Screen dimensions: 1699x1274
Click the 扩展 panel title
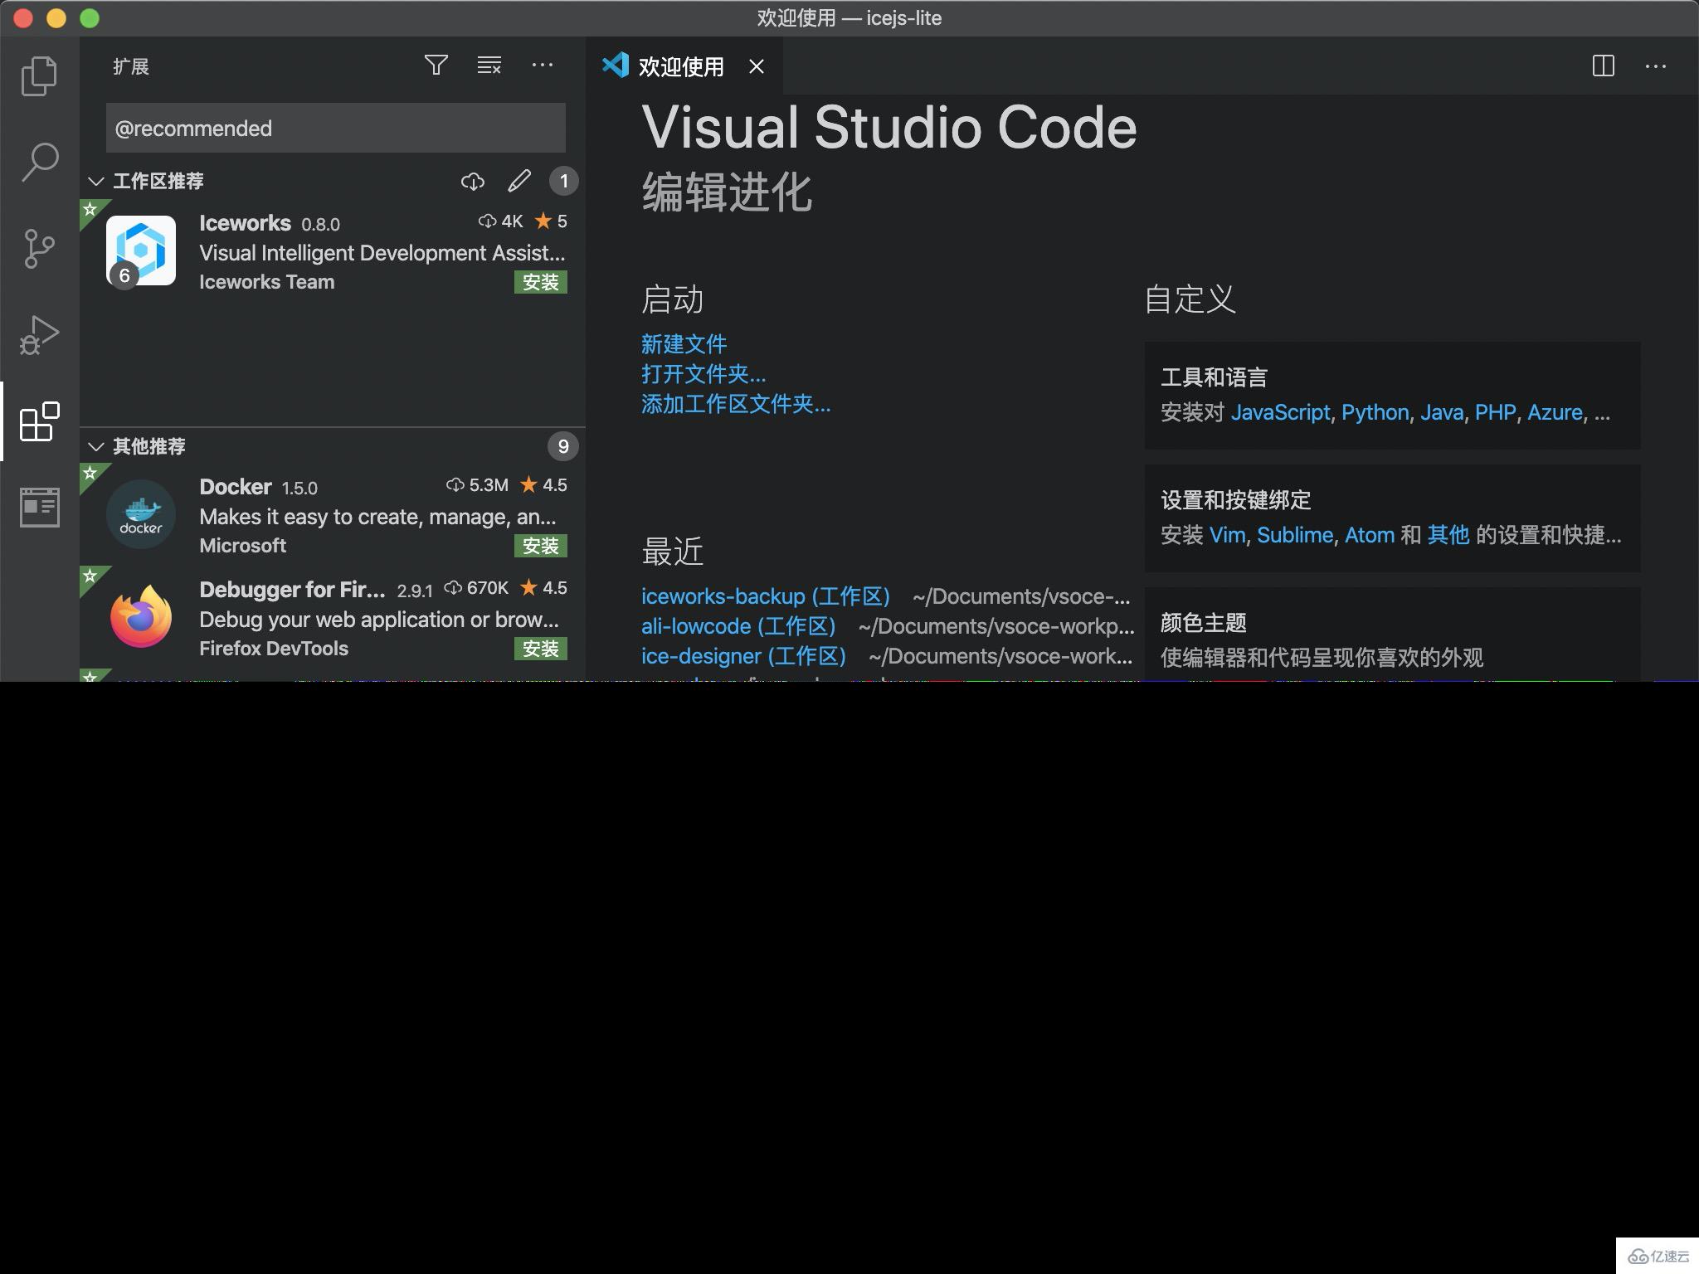coord(131,66)
